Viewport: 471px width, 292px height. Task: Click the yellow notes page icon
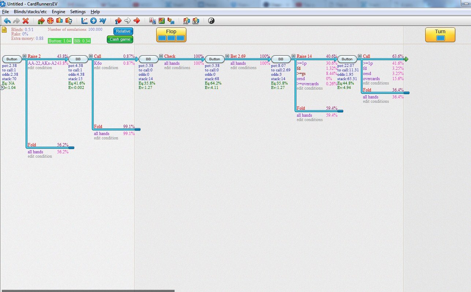[4, 30]
